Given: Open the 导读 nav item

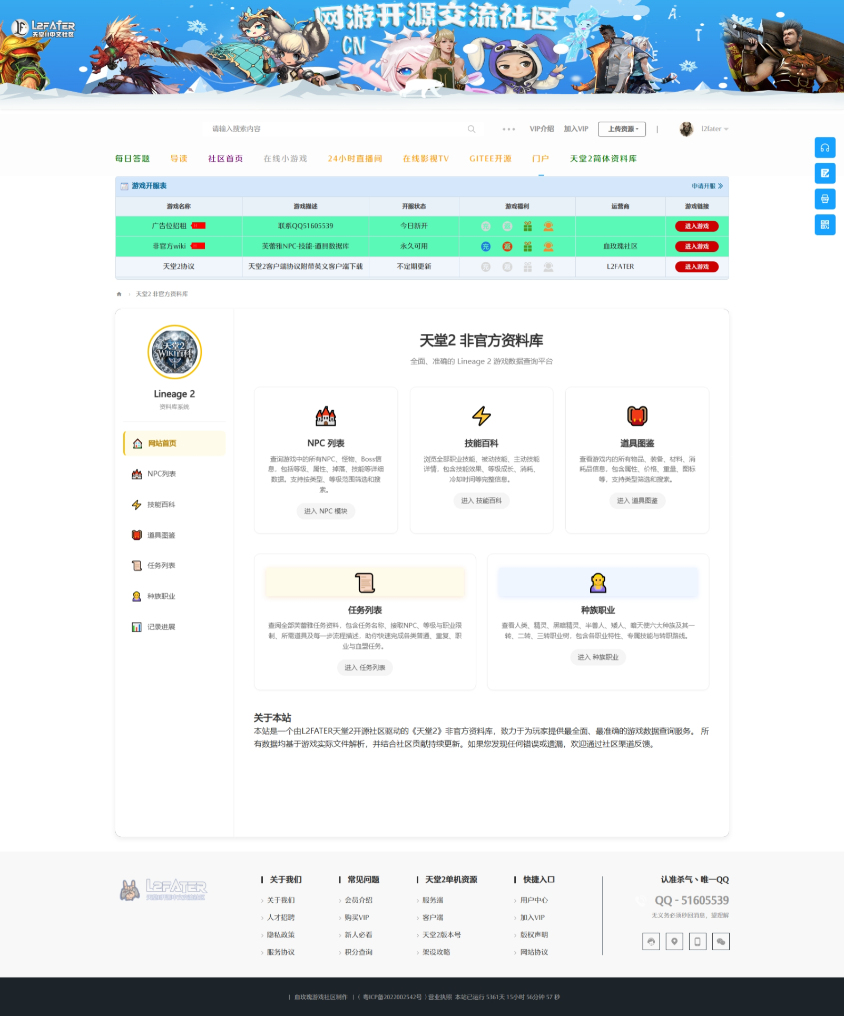Looking at the screenshot, I should coord(179,159).
